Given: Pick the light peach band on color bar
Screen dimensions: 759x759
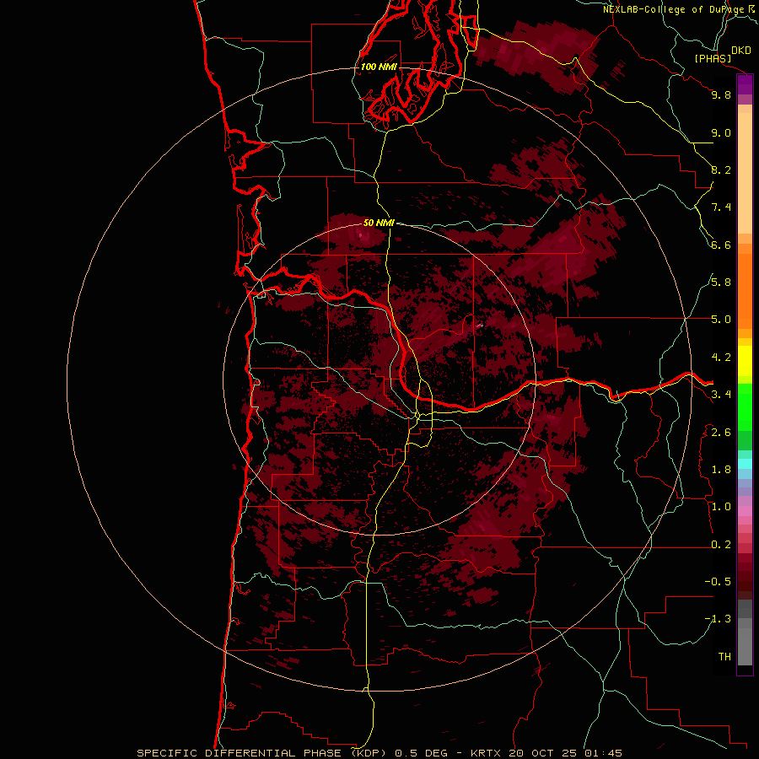Looking at the screenshot, I should (x=745, y=173).
